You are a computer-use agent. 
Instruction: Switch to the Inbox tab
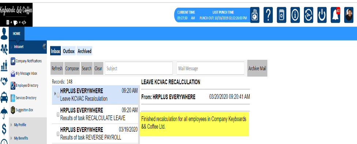click(x=56, y=51)
